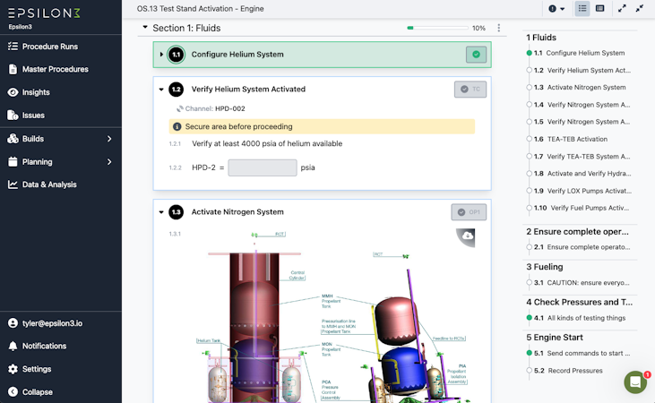Click step number badge 1.3
Image resolution: width=655 pixels, height=403 pixels.
point(177,212)
